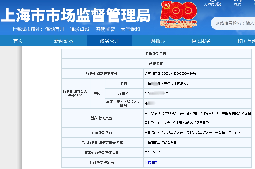Go to the 一网通办 menu item
The width and height of the screenshot is (255, 169).
tap(155, 41)
